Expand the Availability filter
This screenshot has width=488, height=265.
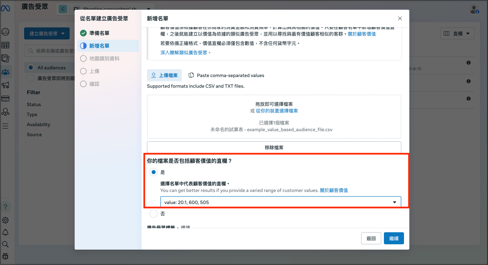tap(38, 125)
